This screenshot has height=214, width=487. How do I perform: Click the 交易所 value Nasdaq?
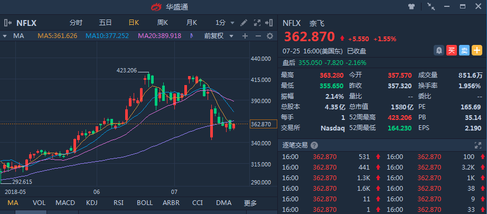pyautogui.click(x=333, y=128)
